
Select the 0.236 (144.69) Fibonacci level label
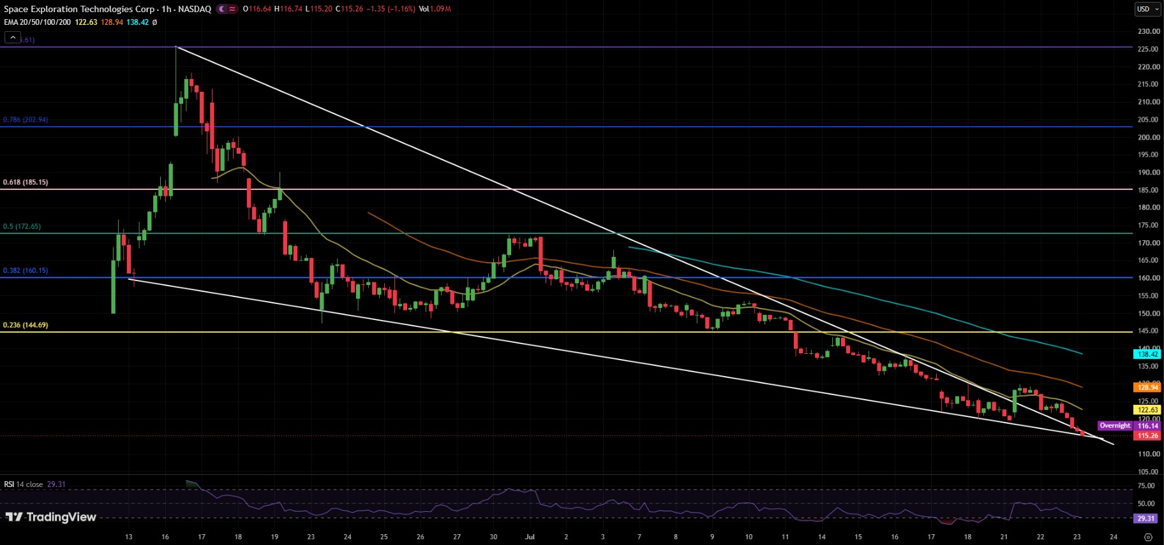point(26,325)
